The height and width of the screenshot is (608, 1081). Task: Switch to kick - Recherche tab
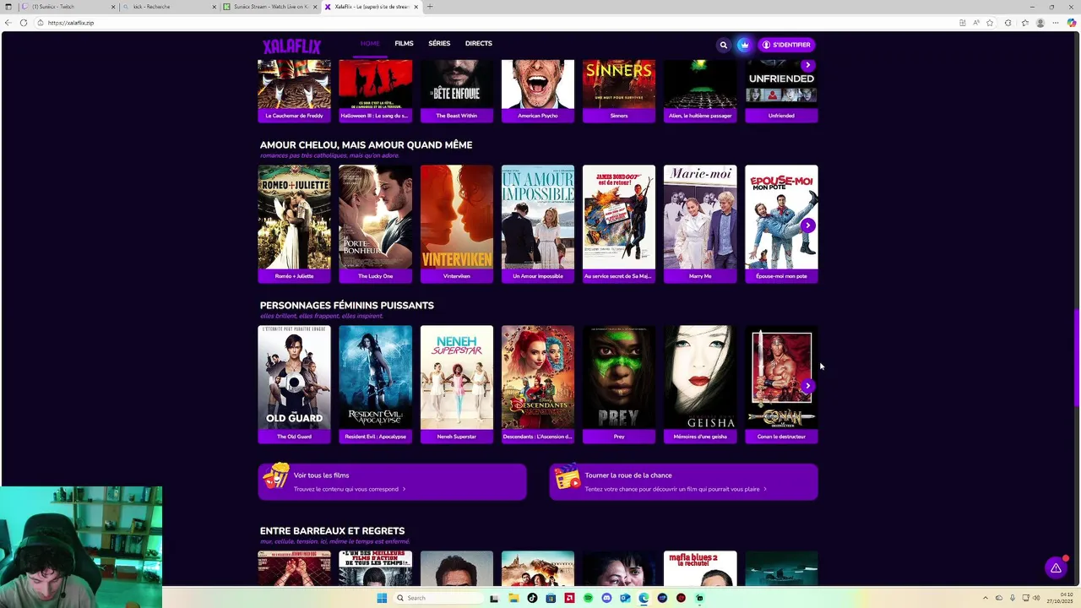click(167, 7)
